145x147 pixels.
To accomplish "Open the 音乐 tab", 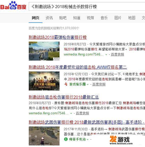I will [x=104, y=18].
